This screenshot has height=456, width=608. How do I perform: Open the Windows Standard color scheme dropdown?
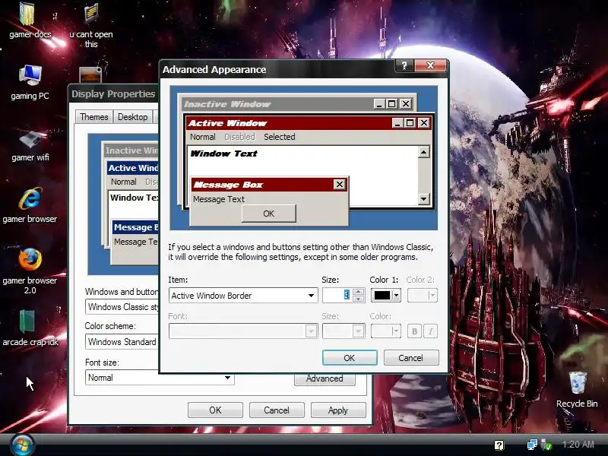click(122, 341)
